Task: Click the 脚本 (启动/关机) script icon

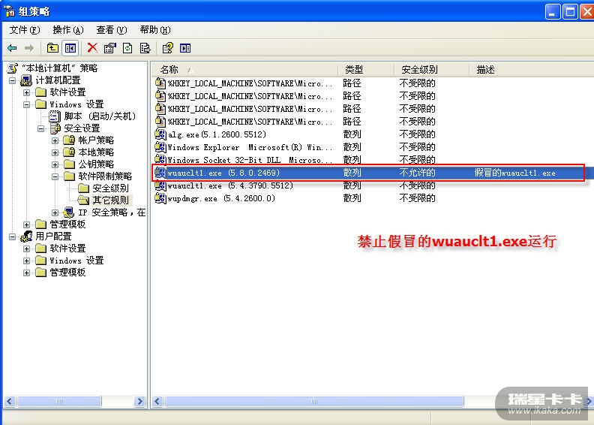Action: [x=55, y=116]
